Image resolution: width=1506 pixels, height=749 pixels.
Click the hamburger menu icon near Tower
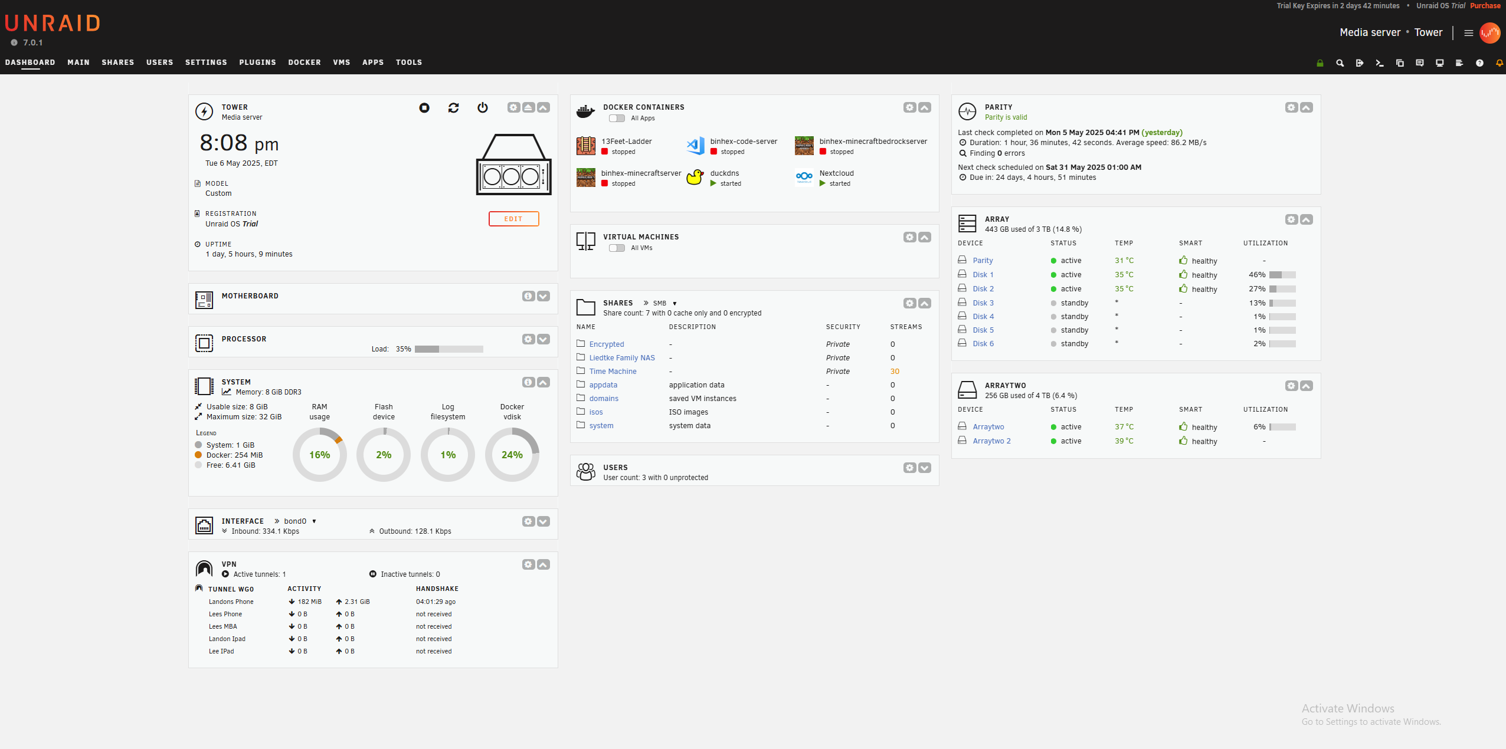tap(1469, 33)
